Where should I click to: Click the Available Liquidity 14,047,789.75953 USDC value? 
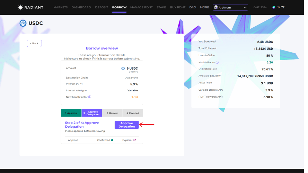(x=255, y=76)
